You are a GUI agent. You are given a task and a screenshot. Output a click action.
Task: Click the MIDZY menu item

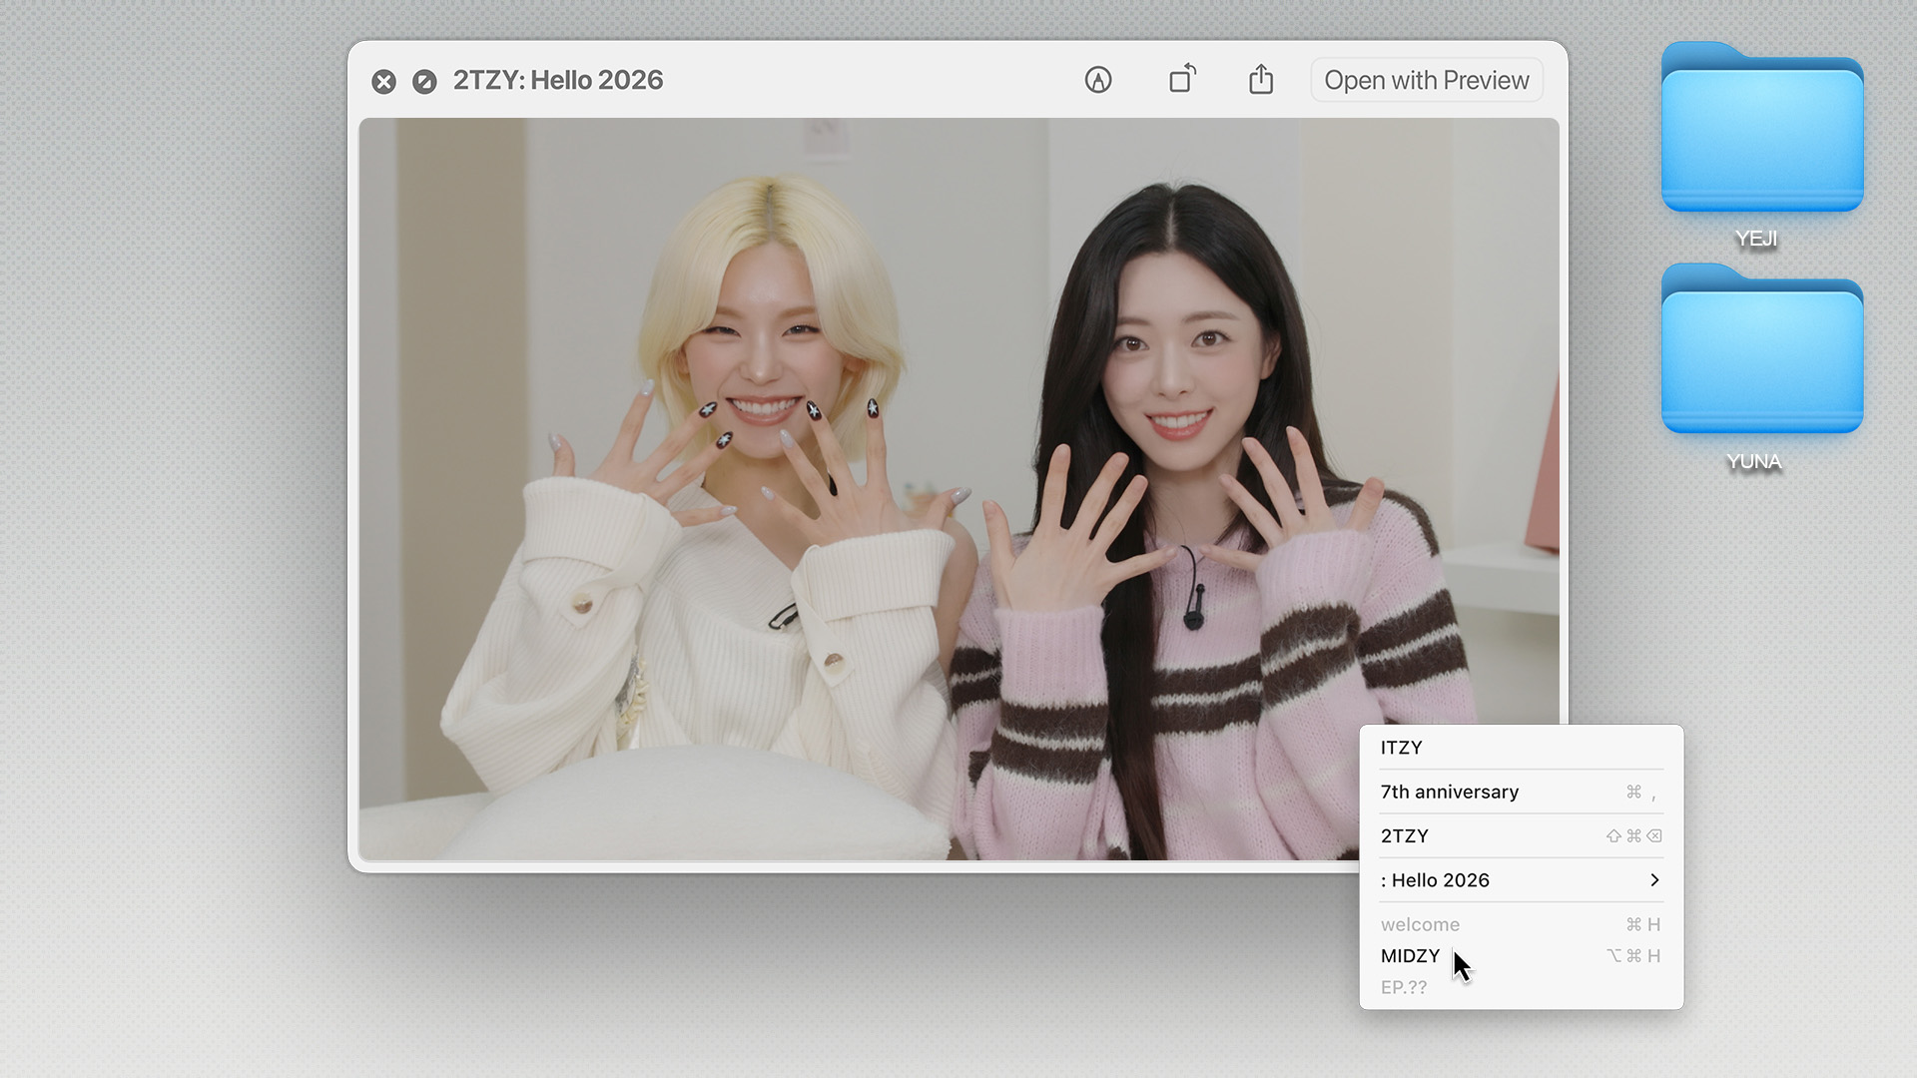tap(1410, 955)
